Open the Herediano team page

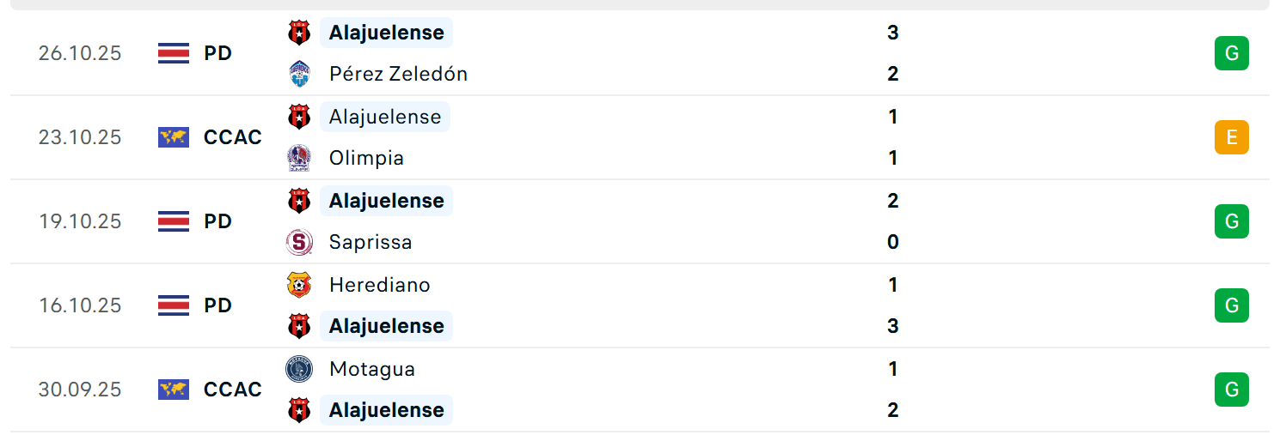pos(379,285)
